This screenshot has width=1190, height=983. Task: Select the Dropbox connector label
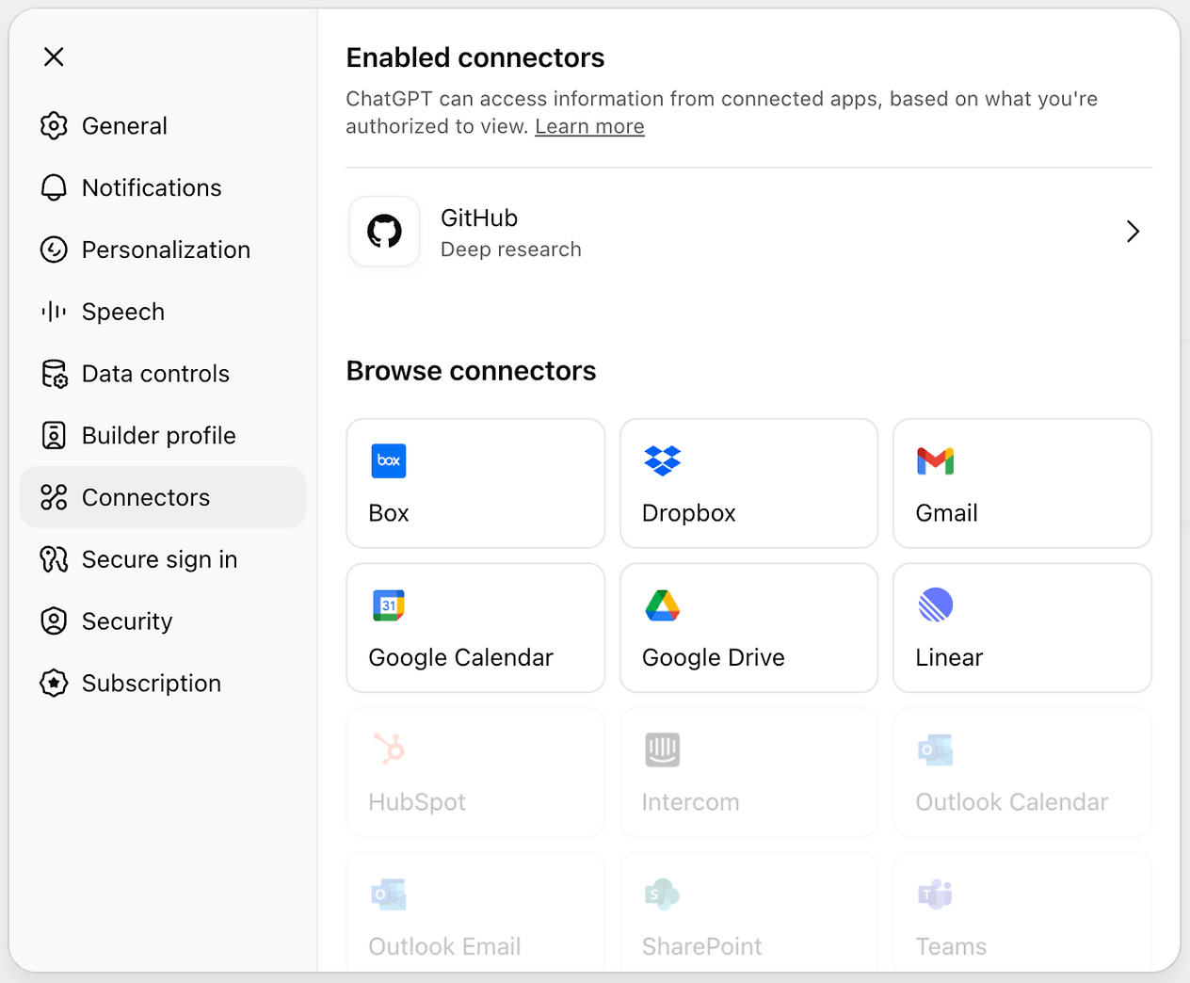pyautogui.click(x=689, y=513)
